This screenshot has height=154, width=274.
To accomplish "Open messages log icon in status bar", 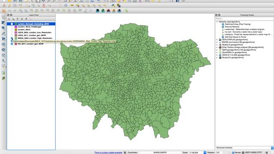I will pyautogui.click(x=267, y=152).
